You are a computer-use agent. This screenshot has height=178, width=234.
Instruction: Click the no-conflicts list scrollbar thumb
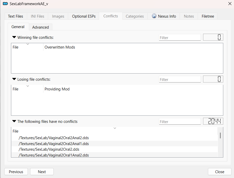[220, 135]
